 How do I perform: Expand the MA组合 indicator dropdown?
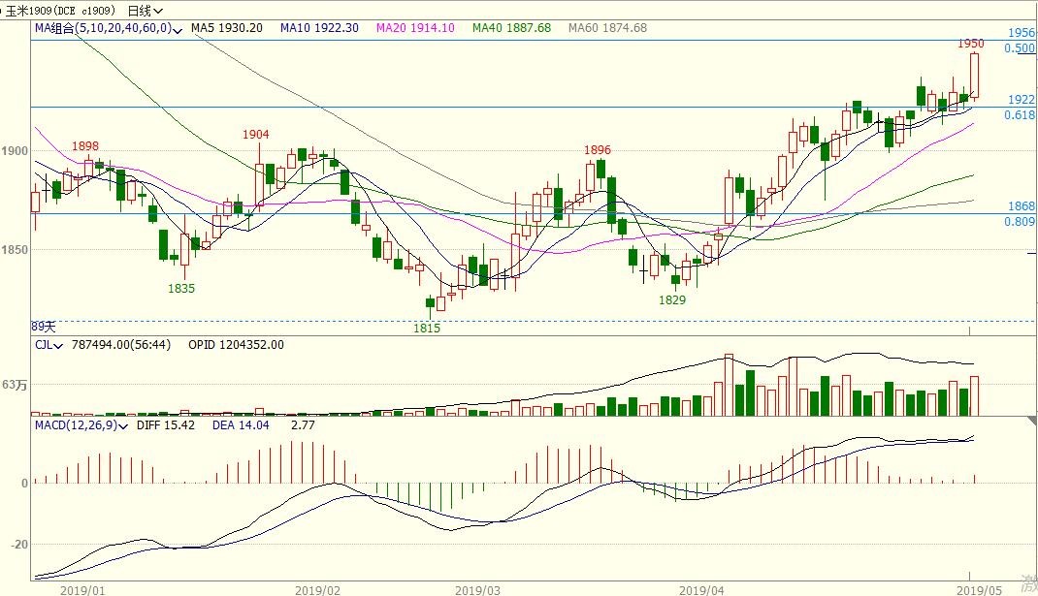tap(178, 29)
